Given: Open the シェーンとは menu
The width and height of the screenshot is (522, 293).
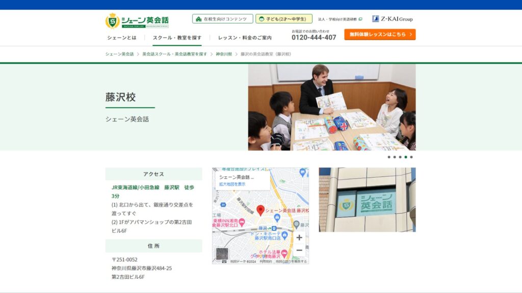Looking at the screenshot, I should pos(122,38).
